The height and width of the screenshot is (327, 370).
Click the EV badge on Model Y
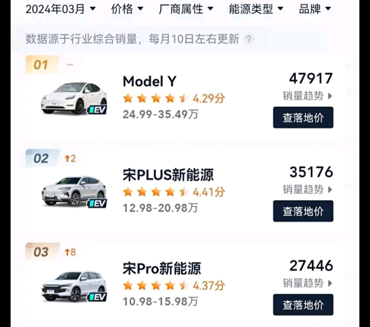(97, 110)
